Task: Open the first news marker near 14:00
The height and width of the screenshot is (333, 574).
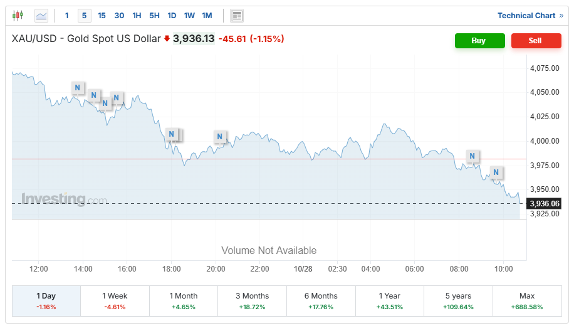Action: [x=78, y=88]
